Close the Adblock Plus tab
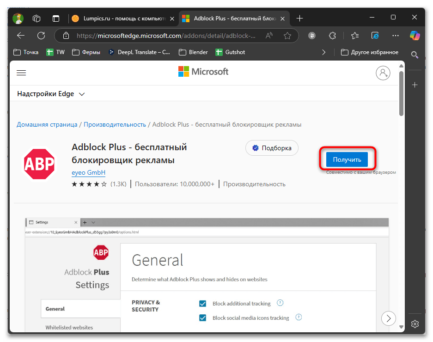 click(282, 18)
